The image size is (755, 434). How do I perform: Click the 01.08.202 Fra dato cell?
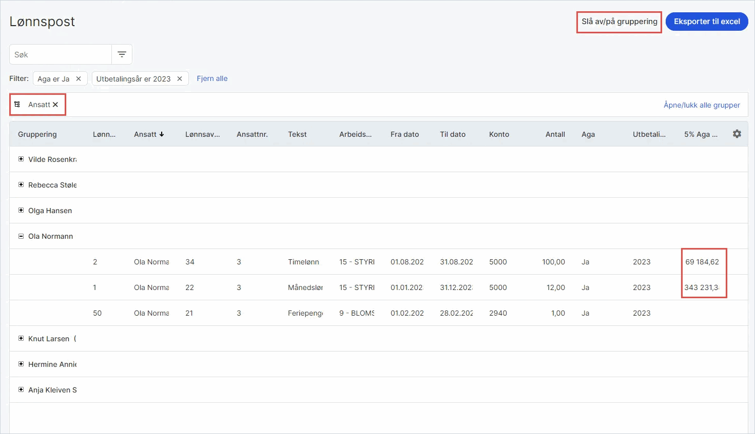click(407, 262)
